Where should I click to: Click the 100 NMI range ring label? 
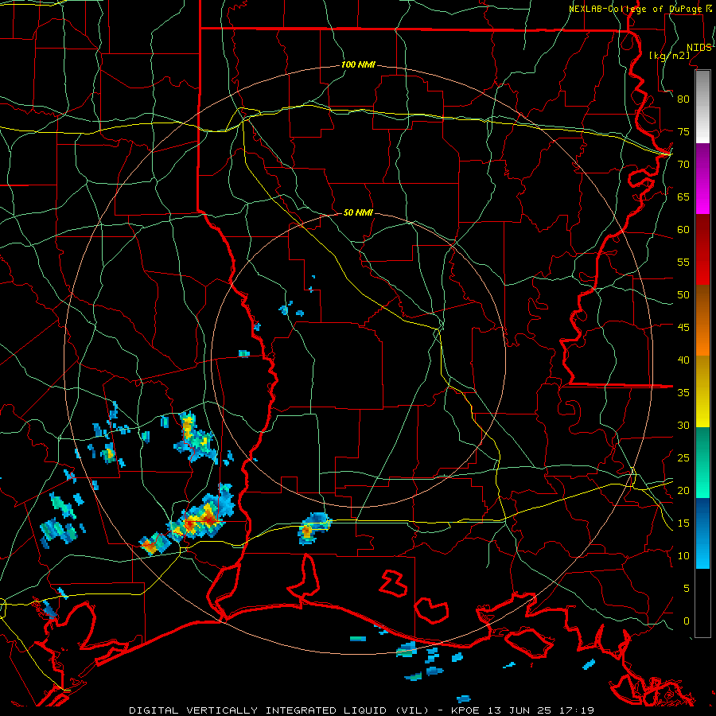click(358, 65)
